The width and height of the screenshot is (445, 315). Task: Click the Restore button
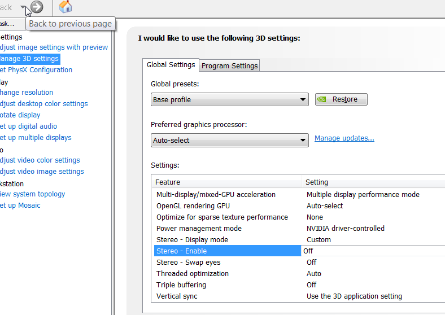click(341, 99)
